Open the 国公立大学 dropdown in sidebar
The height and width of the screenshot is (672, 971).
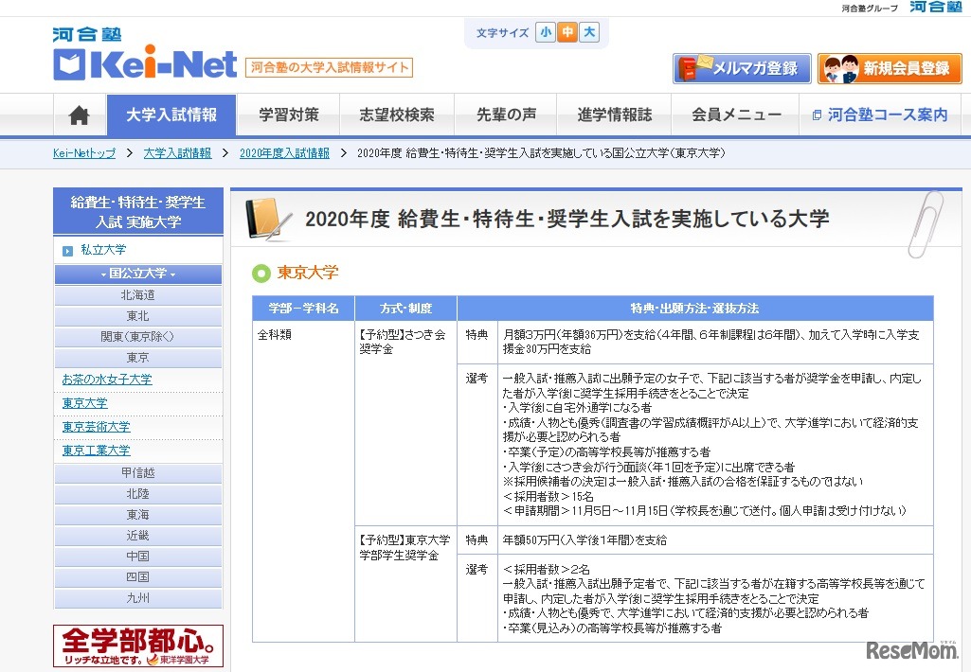point(137,273)
